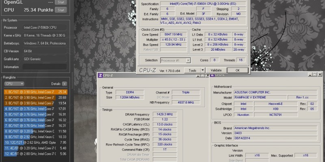Click the Information input field in Cinebench

click(x=45, y=67)
